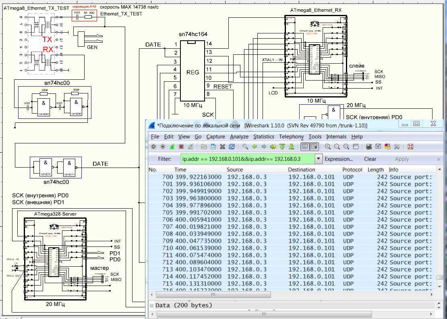Open the Find packet magnifier tool

point(245,147)
